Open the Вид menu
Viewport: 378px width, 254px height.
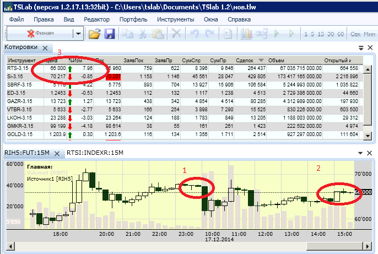point(69,19)
